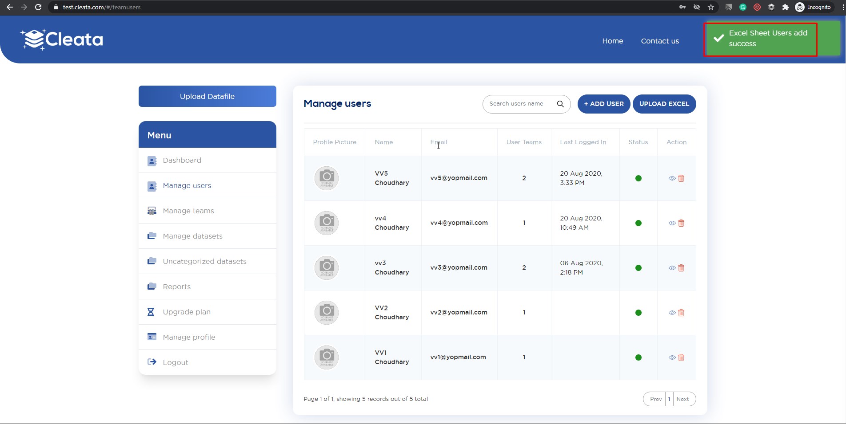Open the Grammarly extension icon
Viewport: 846px width, 424px height.
pyautogui.click(x=743, y=7)
